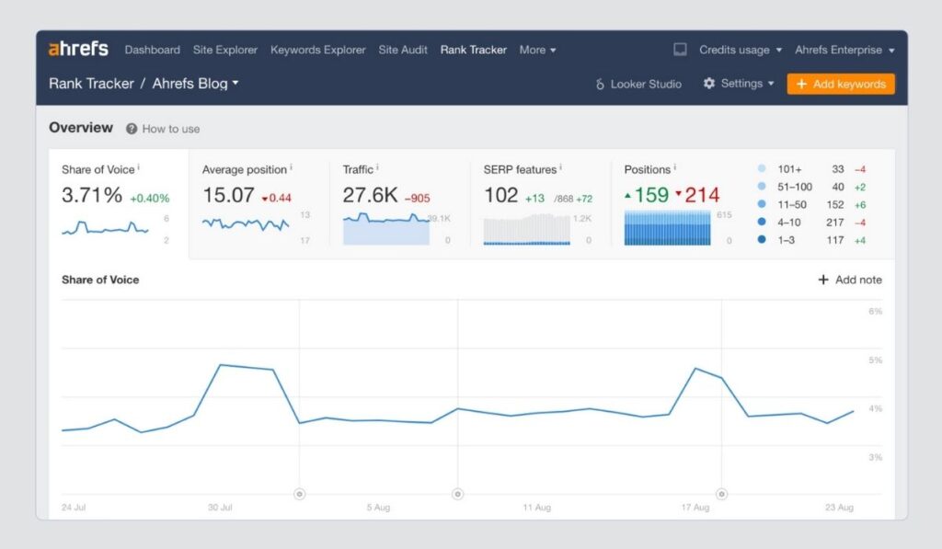This screenshot has height=549, width=942.
Task: Select the Rank Tracker menu item
Action: click(x=474, y=50)
